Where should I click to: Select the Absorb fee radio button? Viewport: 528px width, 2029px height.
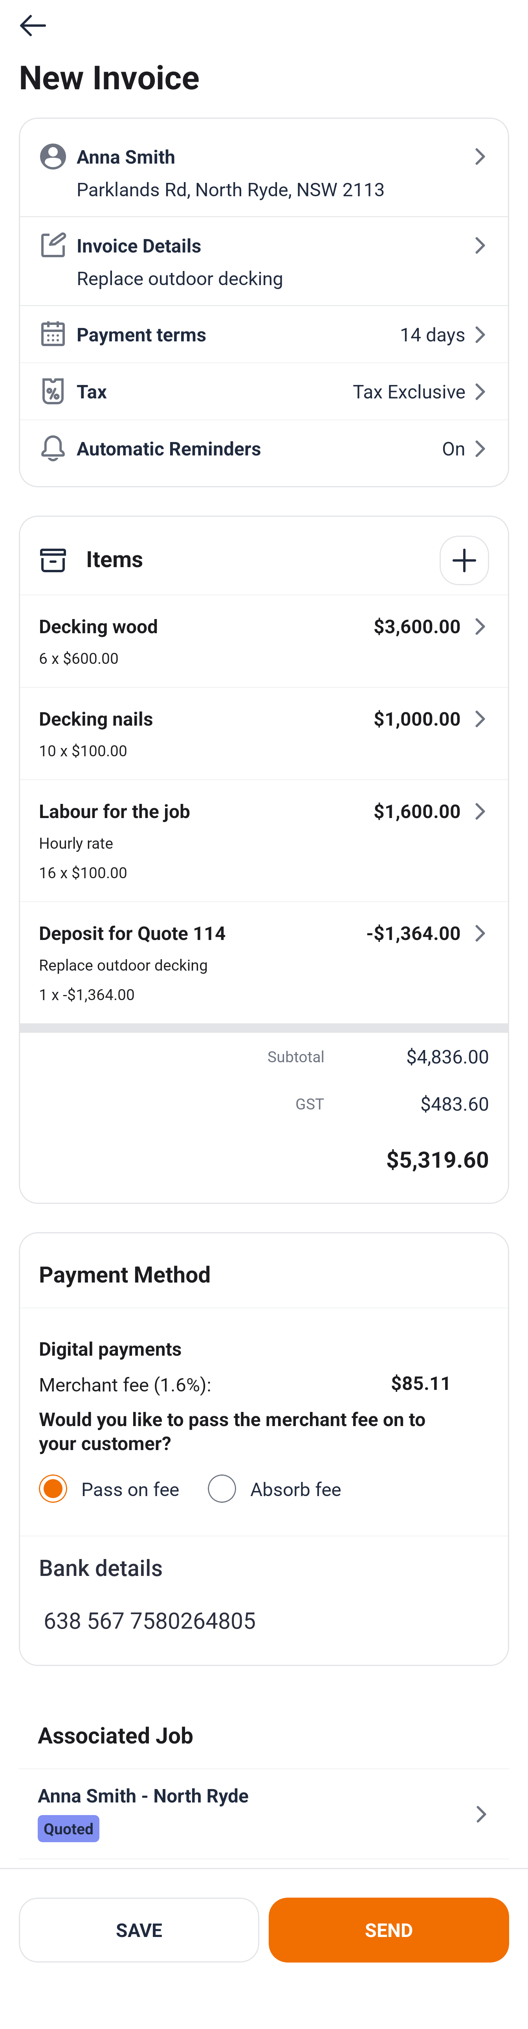tap(222, 1489)
